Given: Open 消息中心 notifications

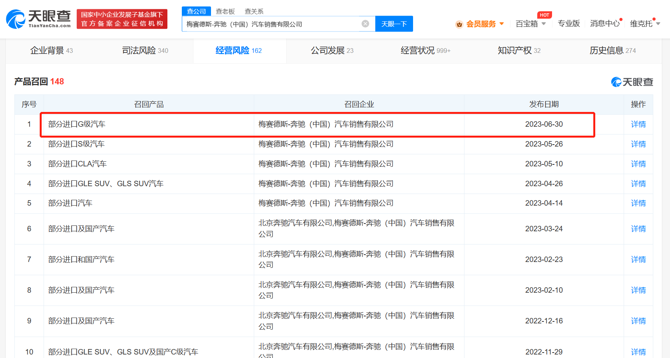Looking at the screenshot, I should (604, 24).
